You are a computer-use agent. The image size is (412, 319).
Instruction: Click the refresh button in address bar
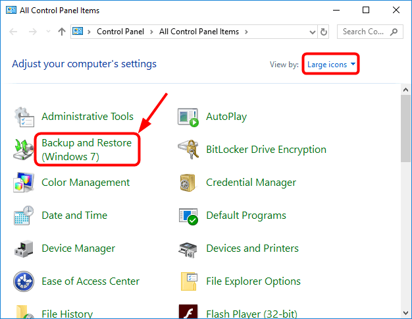point(324,32)
